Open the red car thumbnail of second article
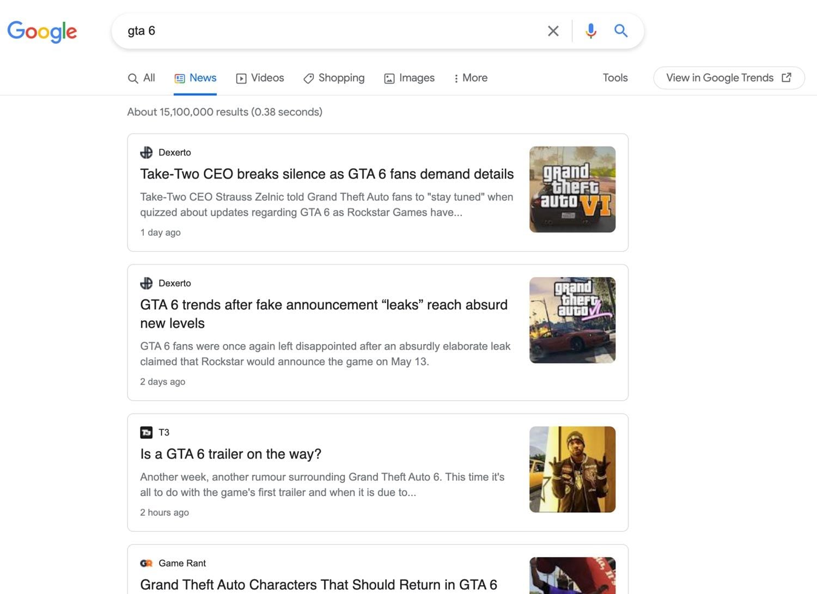This screenshot has width=817, height=594. click(x=572, y=320)
